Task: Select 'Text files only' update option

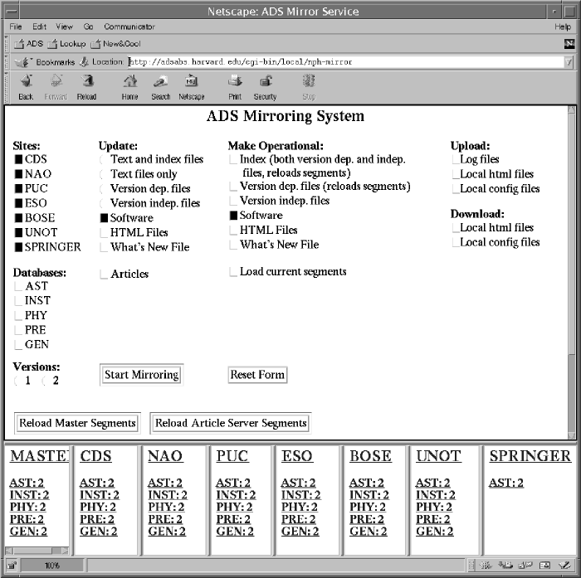Action: pyautogui.click(x=104, y=174)
